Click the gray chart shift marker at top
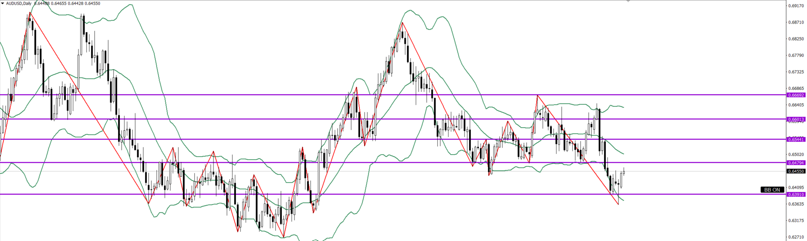The image size is (807, 241). tap(628, 1)
